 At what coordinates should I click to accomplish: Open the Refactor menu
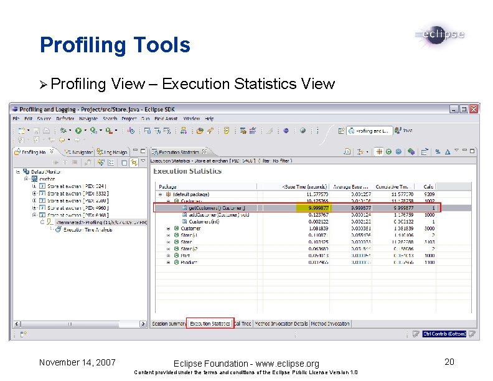pyautogui.click(x=65, y=118)
